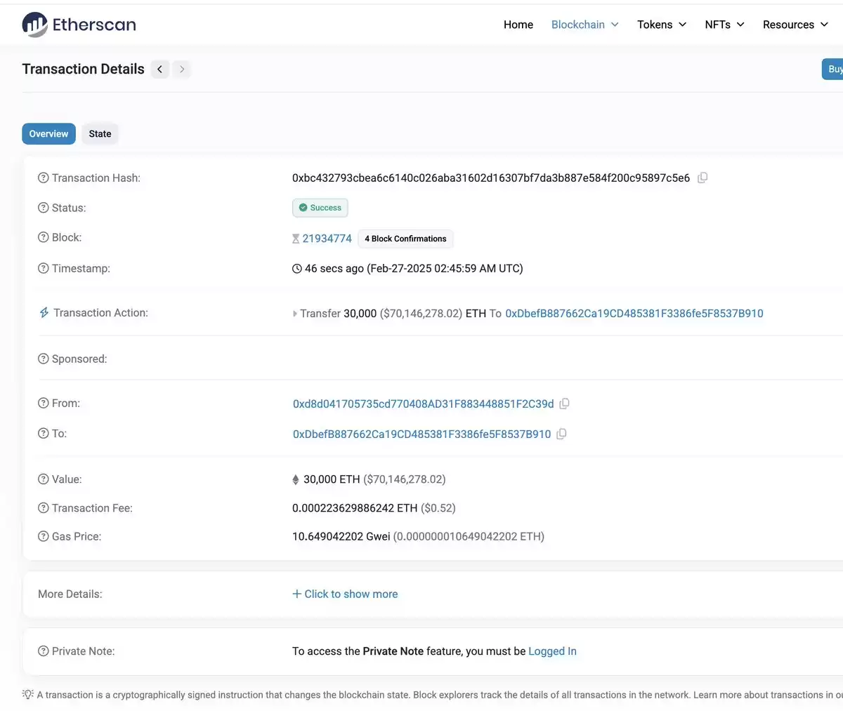This screenshot has height=711, width=843.
Task: Switch to the State tab
Action: click(100, 133)
